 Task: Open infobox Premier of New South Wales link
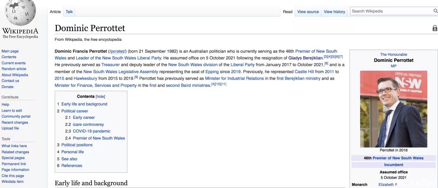pyautogui.click(x=398, y=158)
